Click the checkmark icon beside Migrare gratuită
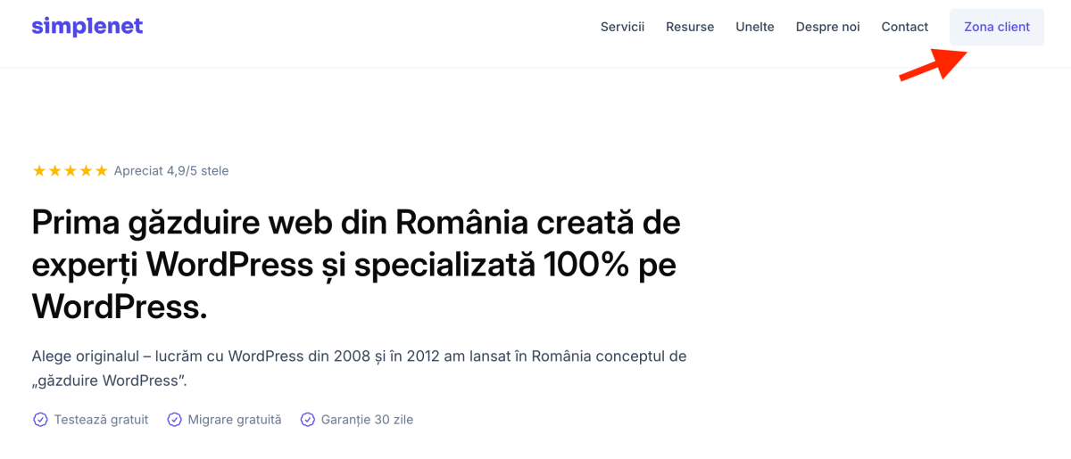 click(x=175, y=420)
